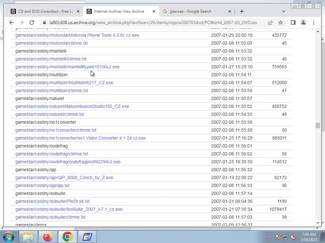Close the Internet Archive View Archive tab
Screen dimensions: 325x243
pyautogui.click(x=154, y=12)
